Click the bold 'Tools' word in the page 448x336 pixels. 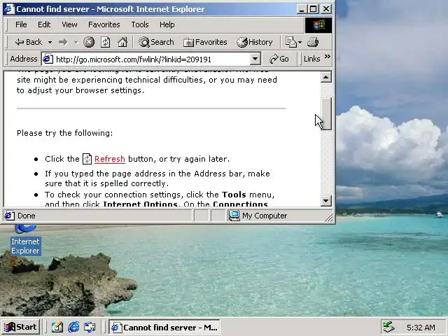(234, 195)
